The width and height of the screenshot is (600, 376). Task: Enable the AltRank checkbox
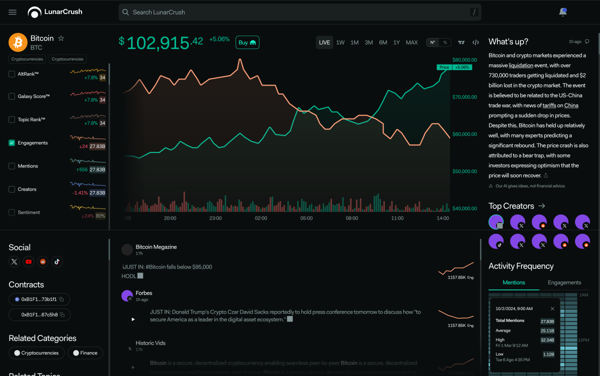pyautogui.click(x=12, y=74)
